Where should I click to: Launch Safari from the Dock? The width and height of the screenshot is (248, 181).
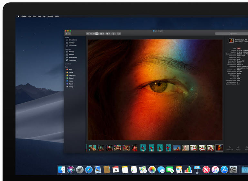89,170
